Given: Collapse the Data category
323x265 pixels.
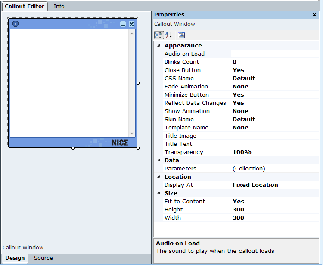Looking at the screenshot, I should click(158, 161).
